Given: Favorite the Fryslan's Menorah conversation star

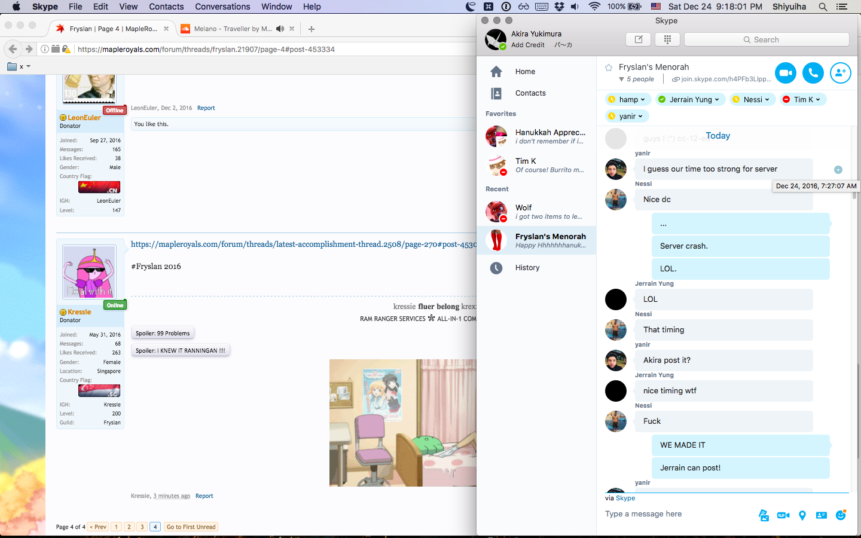Looking at the screenshot, I should pos(609,68).
